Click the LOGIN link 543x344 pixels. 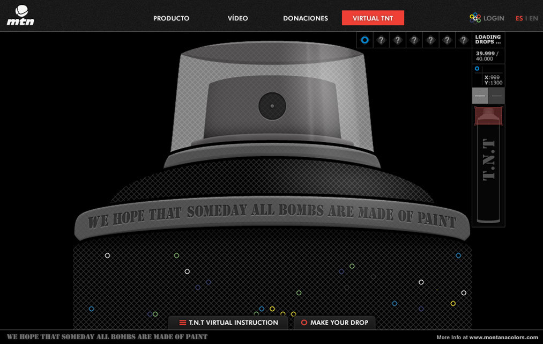click(x=493, y=18)
